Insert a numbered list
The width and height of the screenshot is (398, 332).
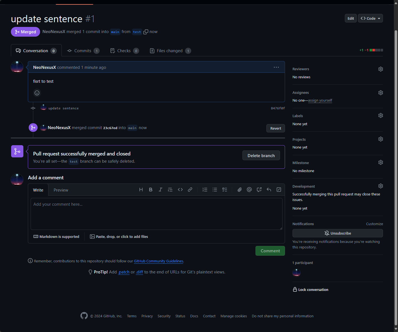click(205, 190)
